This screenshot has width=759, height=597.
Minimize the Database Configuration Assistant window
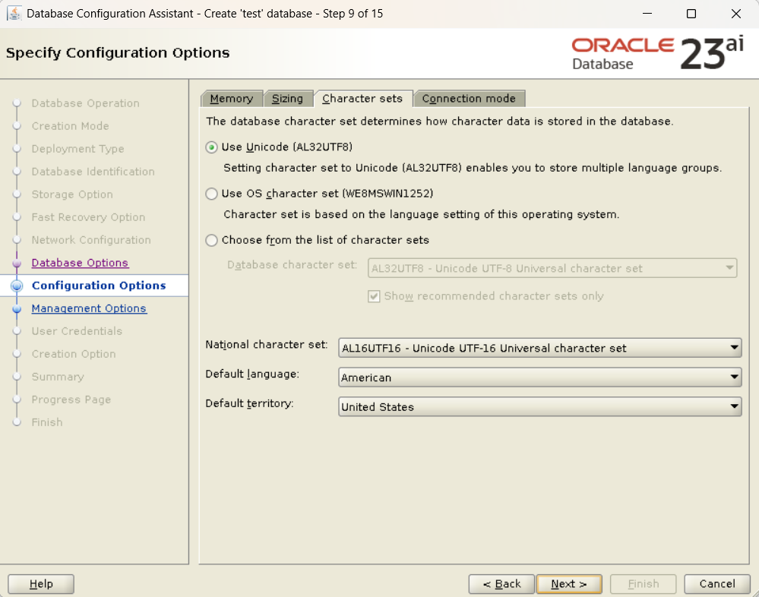point(647,14)
